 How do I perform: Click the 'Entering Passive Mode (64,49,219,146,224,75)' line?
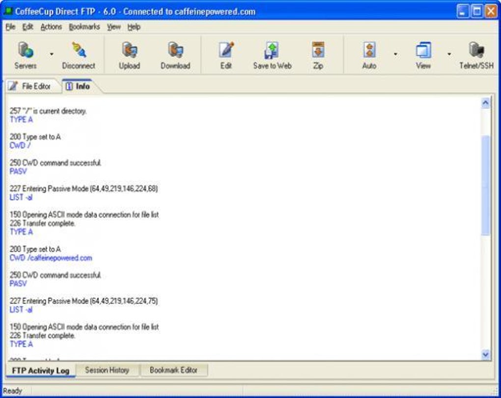[83, 301]
